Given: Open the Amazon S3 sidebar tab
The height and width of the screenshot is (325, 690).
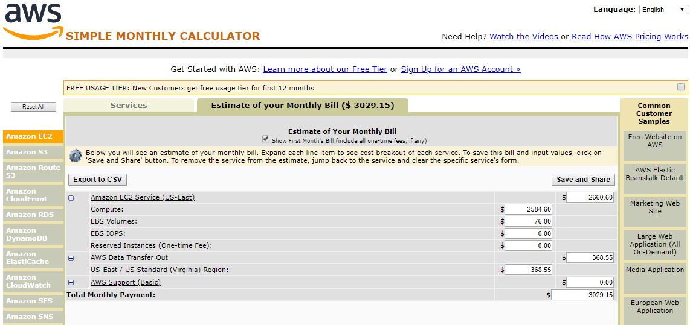Looking at the screenshot, I should [x=33, y=152].
